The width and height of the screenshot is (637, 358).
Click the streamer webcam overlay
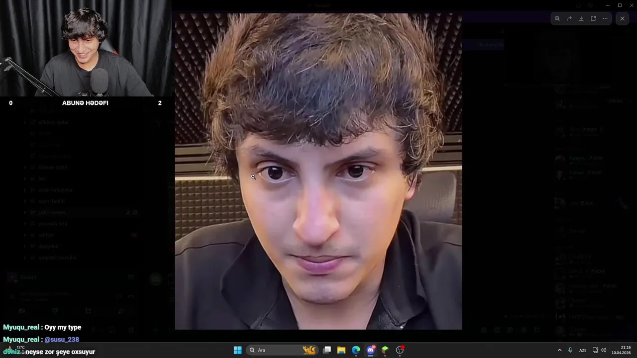click(86, 48)
